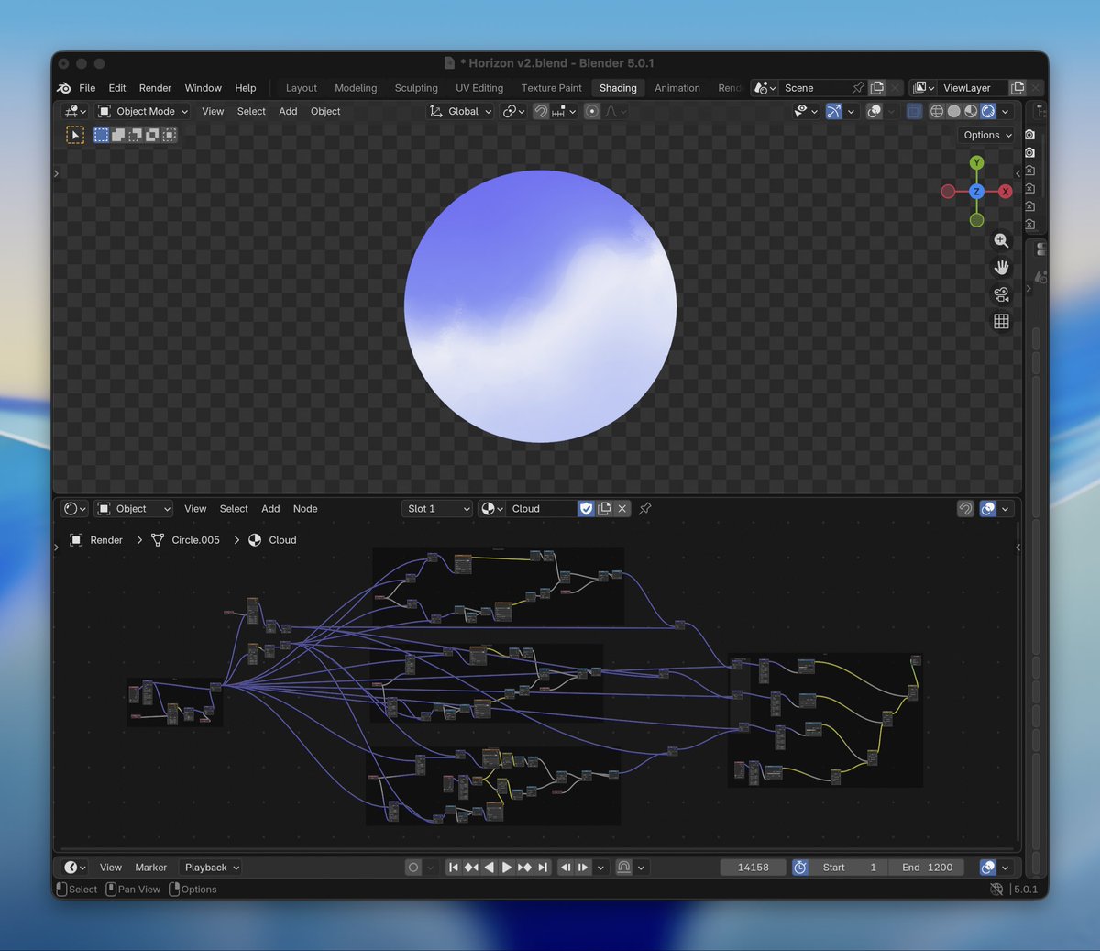
Task: Switch orthographic/perspective grid icon
Action: tap(1001, 321)
